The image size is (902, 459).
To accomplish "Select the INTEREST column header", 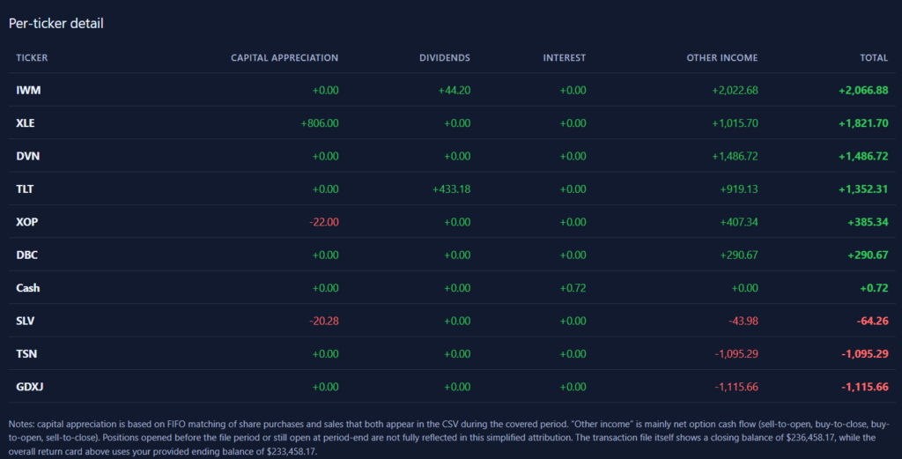I will (564, 58).
